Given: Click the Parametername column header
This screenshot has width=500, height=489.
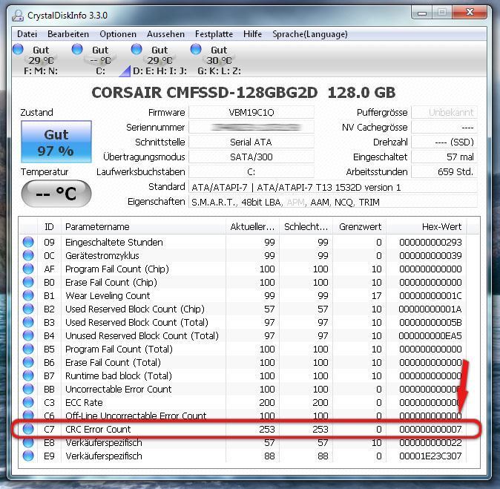Looking at the screenshot, I should click(x=143, y=227).
